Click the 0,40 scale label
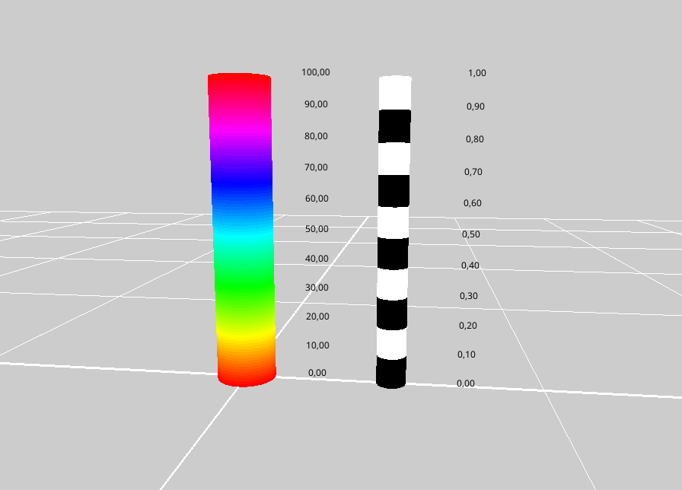Image resolution: width=682 pixels, height=490 pixels. 470,266
